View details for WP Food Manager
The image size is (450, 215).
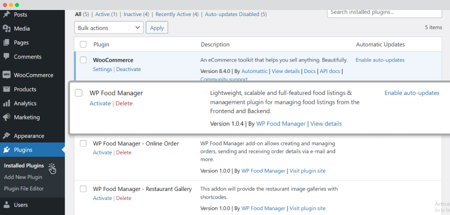click(326, 123)
